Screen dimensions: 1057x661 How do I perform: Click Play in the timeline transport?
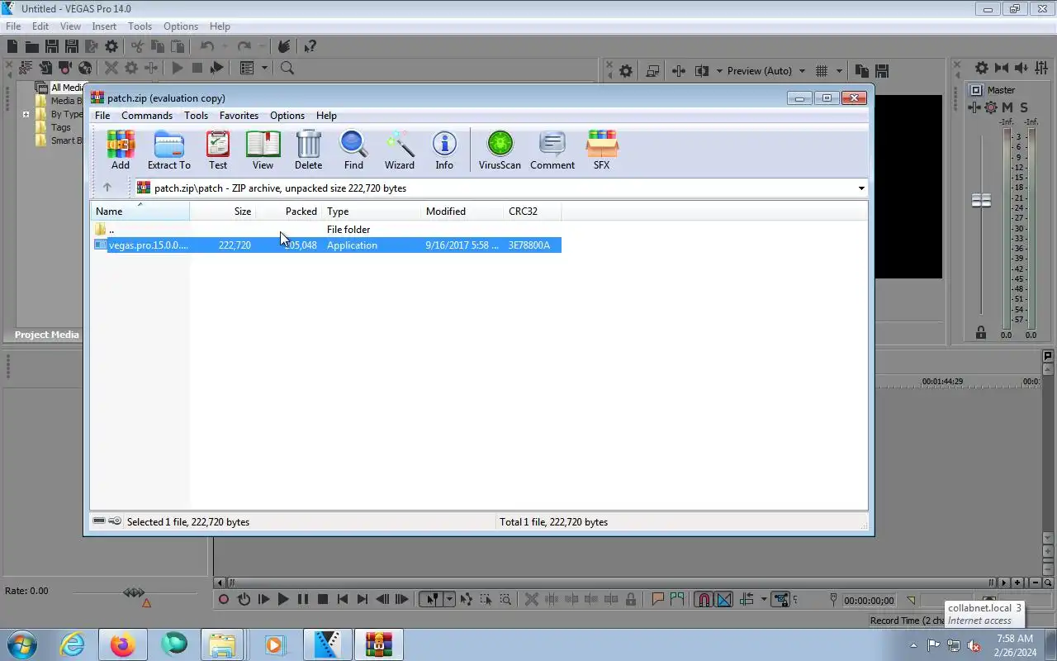(283, 600)
